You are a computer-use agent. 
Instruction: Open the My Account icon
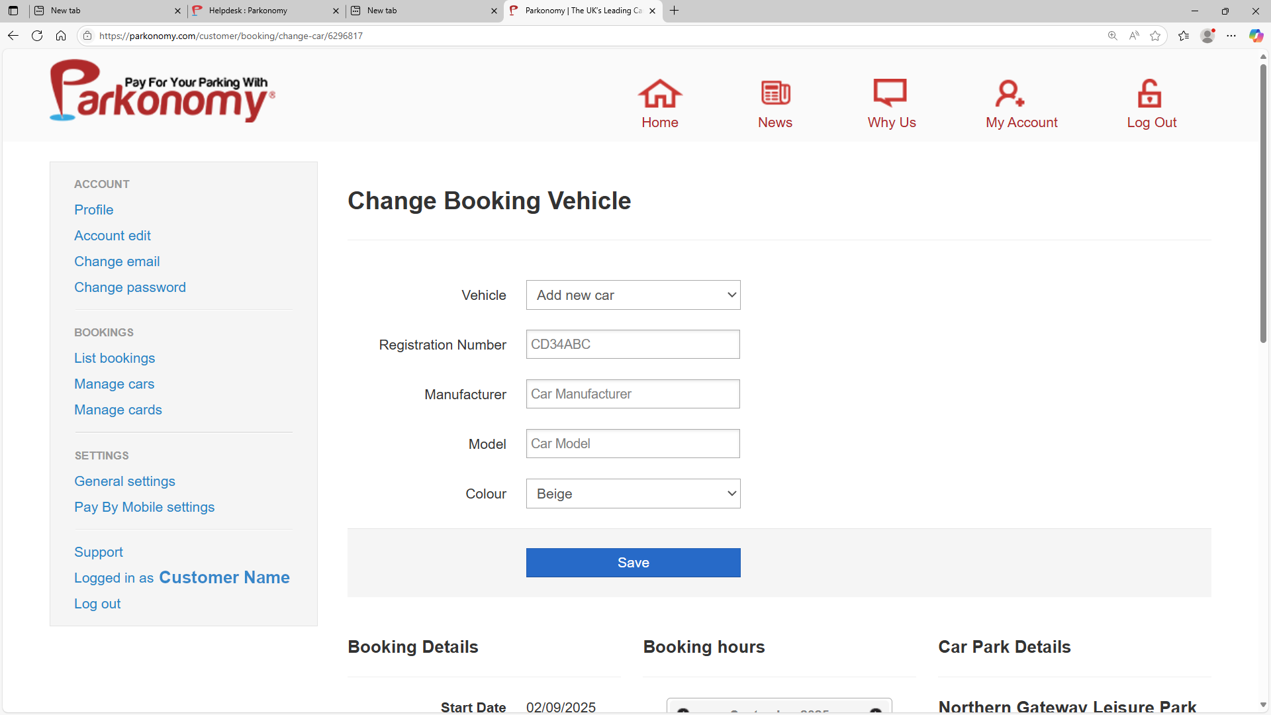click(1010, 93)
